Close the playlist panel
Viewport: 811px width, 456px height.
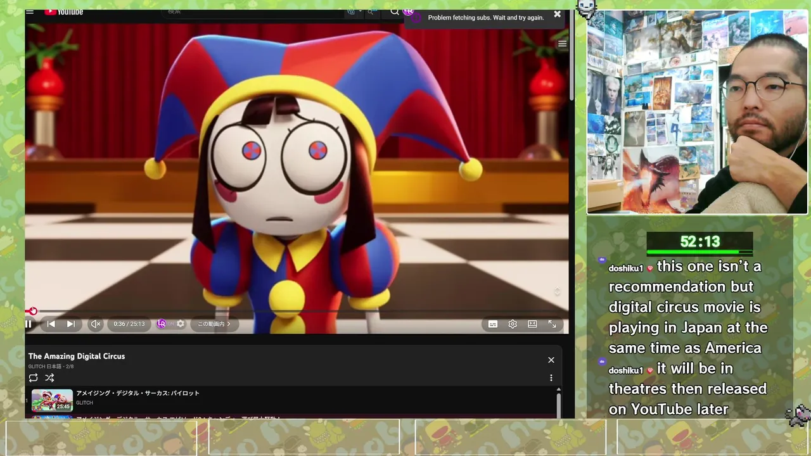(x=551, y=360)
